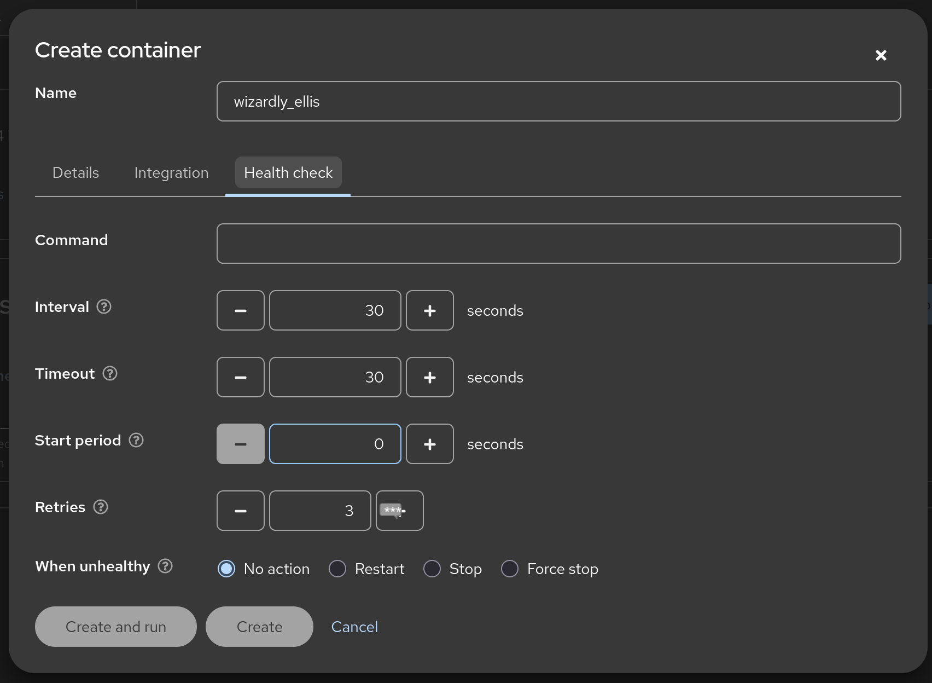The width and height of the screenshot is (932, 683).
Task: Increase Timeout with plus button
Action: [x=430, y=377]
